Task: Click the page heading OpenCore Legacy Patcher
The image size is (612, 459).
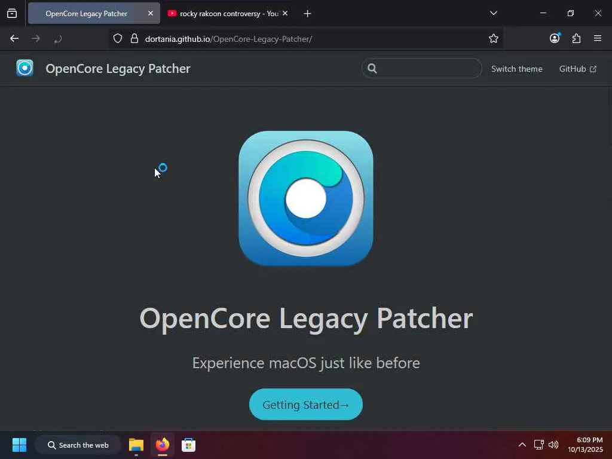Action: (306, 319)
